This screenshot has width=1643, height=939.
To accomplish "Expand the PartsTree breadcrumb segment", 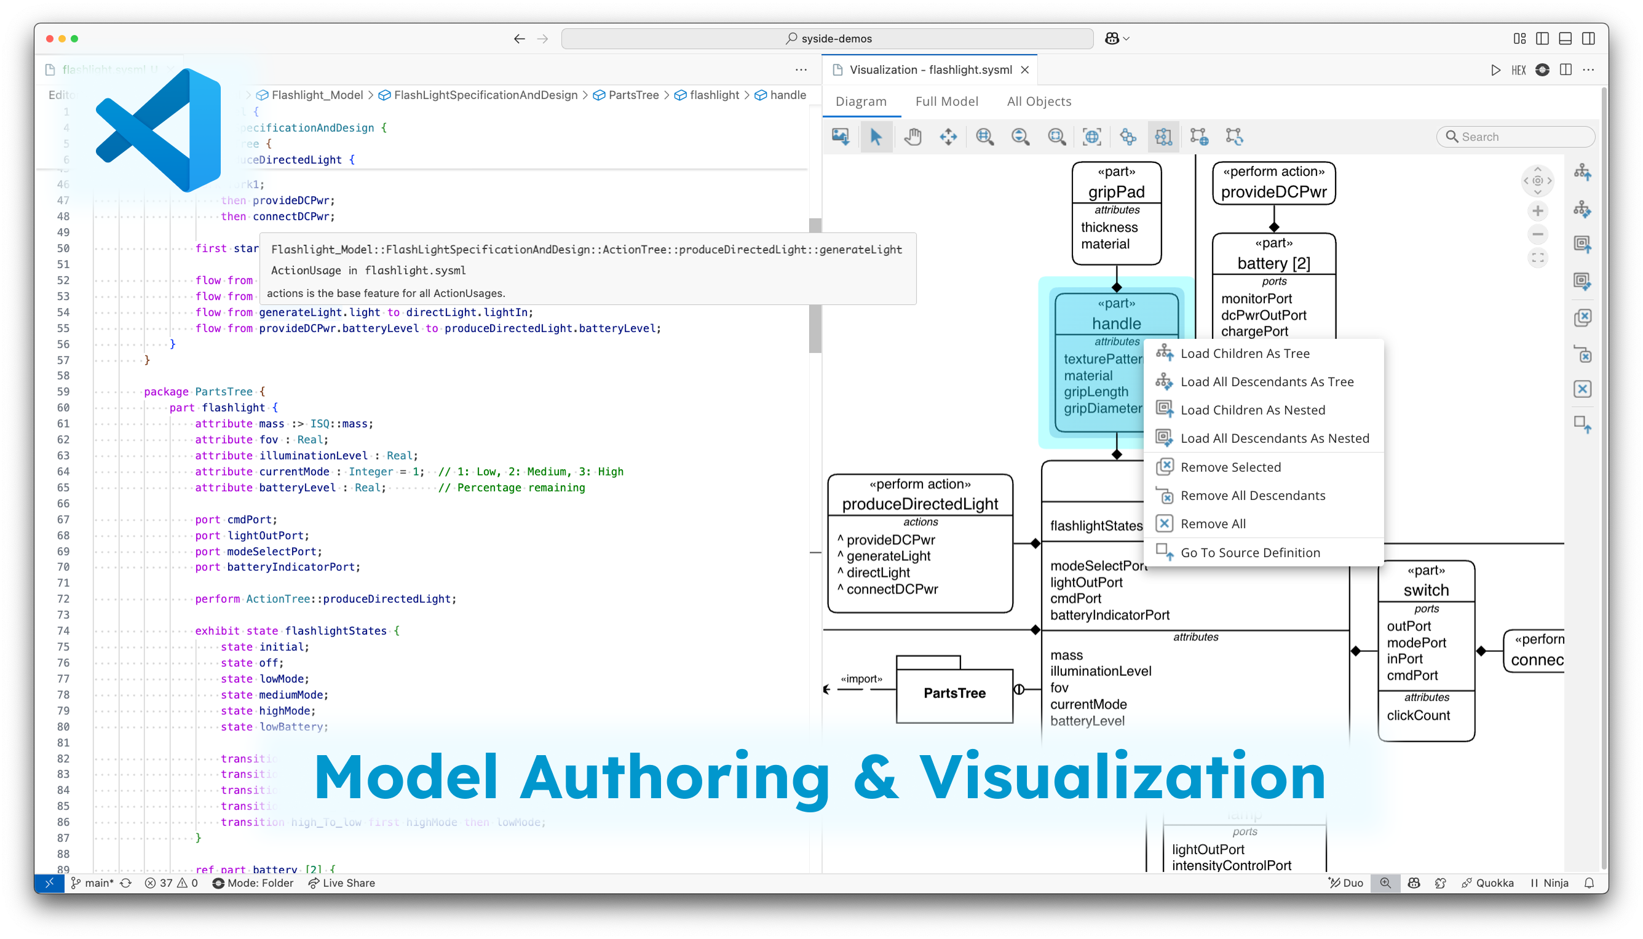I will [x=633, y=95].
